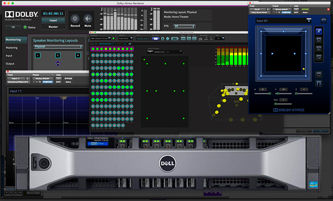Toggle COMPARE in the Input 11 plugin window

point(48,82)
